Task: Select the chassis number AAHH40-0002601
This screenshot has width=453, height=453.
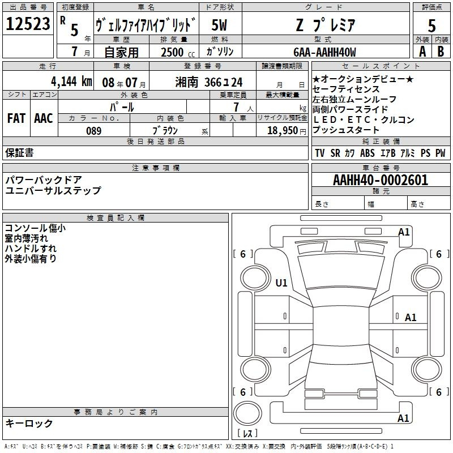Action: [x=381, y=180]
